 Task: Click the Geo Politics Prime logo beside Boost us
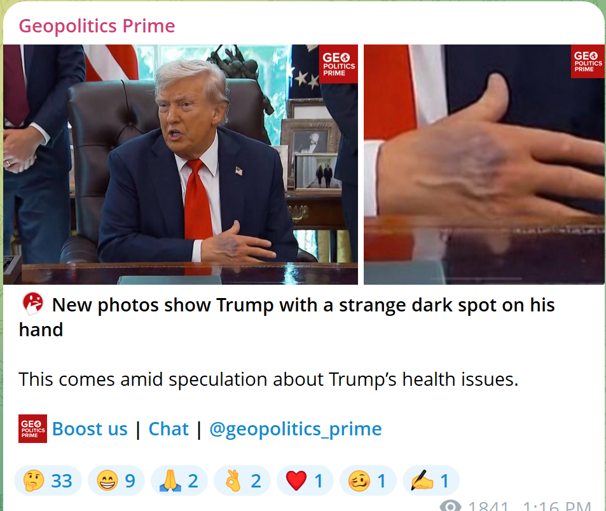click(x=33, y=429)
